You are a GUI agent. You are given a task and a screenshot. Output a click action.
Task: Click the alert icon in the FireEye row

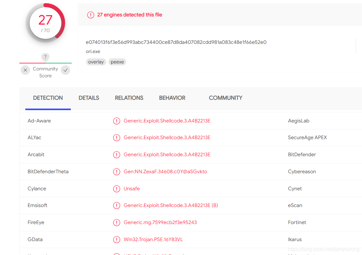[x=117, y=222]
